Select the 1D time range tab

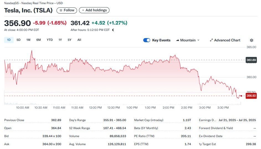click(9, 40)
